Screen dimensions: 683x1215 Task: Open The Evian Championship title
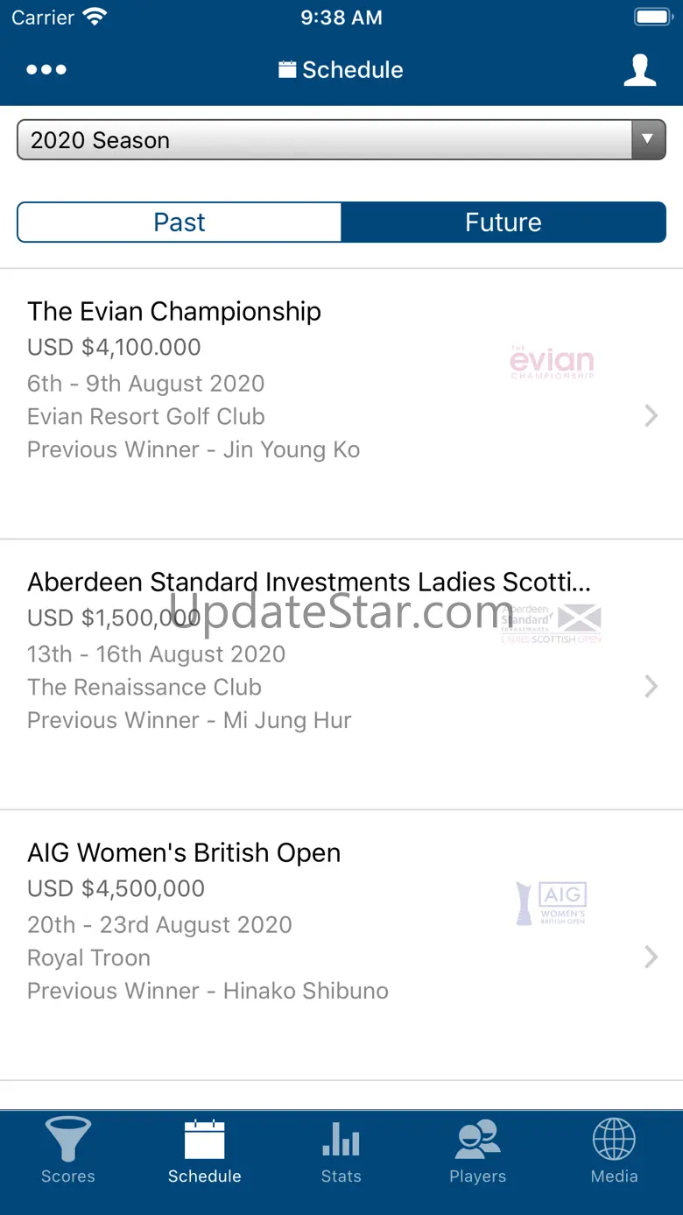click(174, 312)
